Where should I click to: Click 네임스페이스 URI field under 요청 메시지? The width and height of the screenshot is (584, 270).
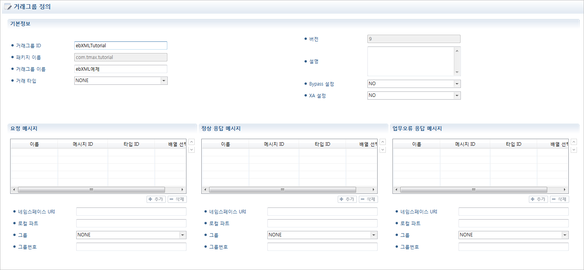pyautogui.click(x=131, y=212)
